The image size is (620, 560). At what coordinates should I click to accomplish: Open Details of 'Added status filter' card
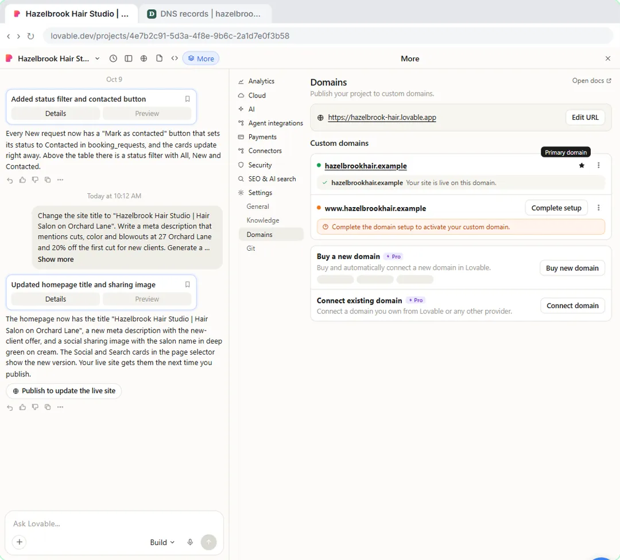click(55, 114)
